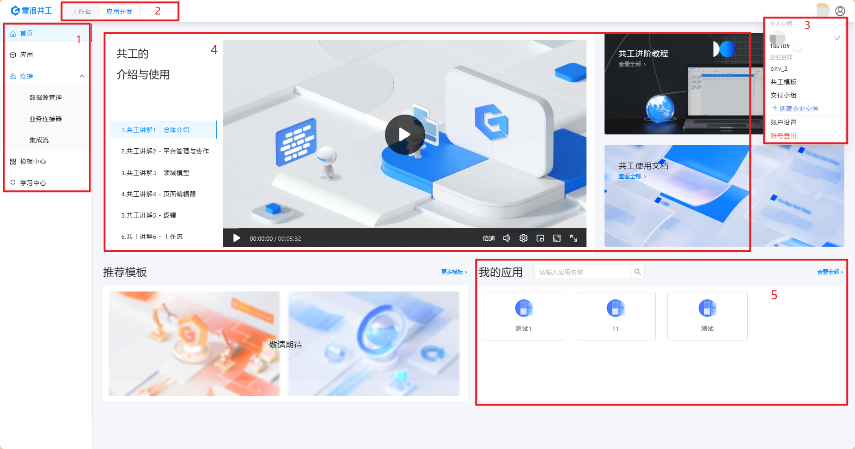Click 创建企业空间 link
This screenshot has width=855, height=449.
799,109
